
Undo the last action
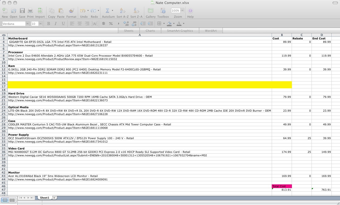(x=83, y=11)
